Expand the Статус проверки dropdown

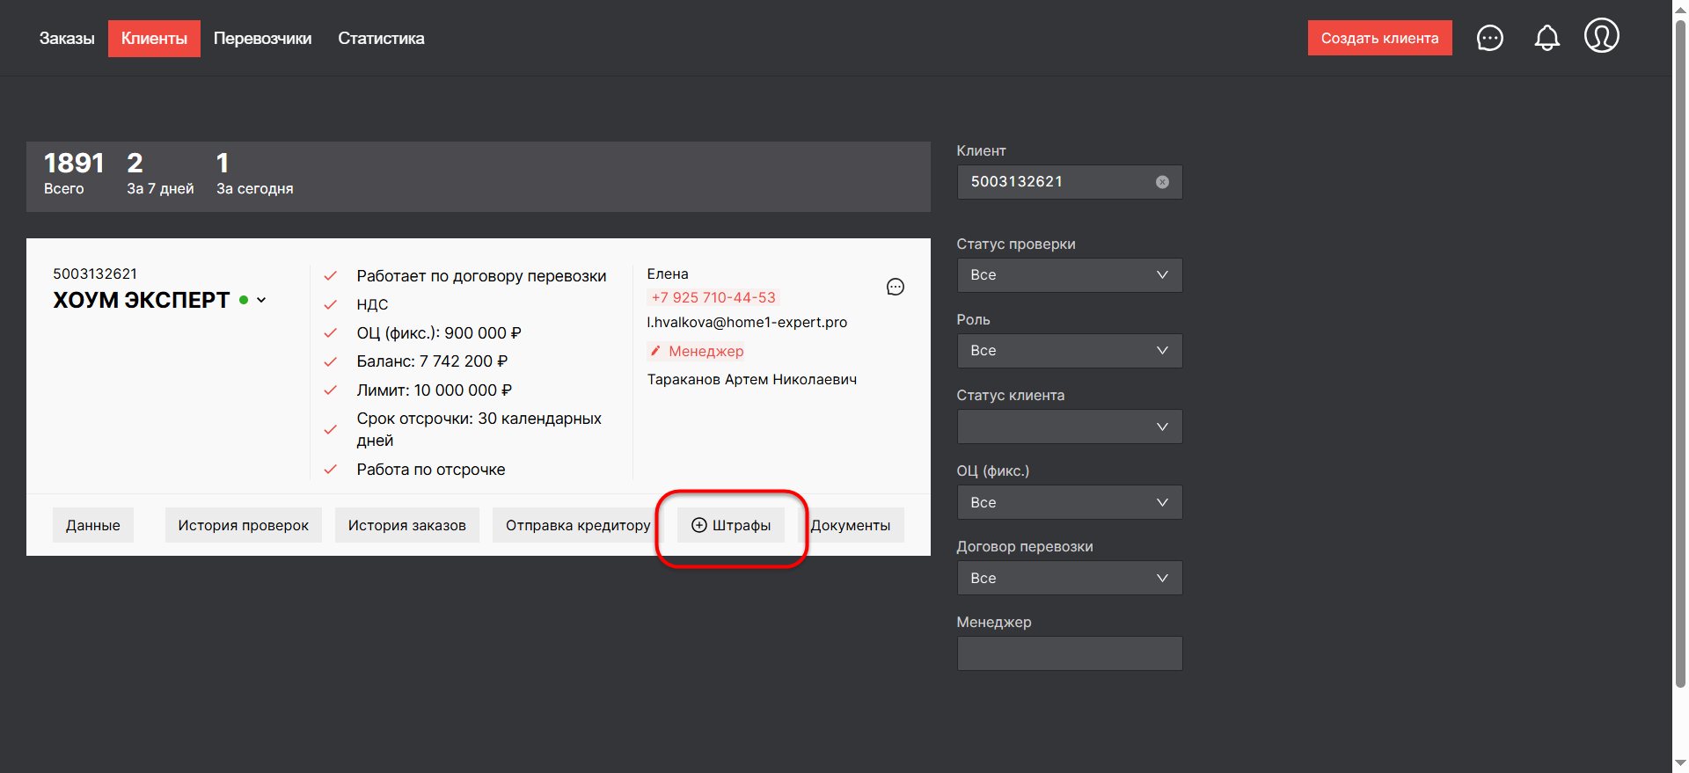1069,275
